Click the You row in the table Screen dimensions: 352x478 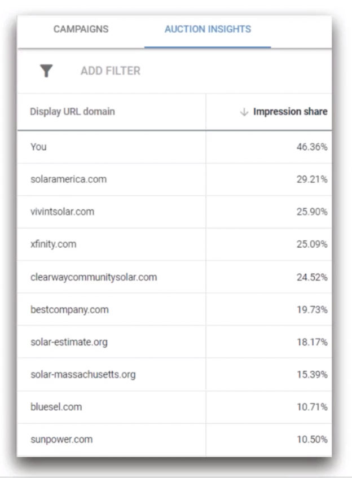pos(175,147)
